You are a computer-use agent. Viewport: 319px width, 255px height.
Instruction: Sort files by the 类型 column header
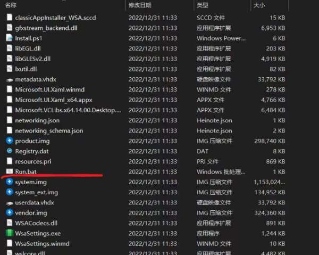click(x=202, y=5)
